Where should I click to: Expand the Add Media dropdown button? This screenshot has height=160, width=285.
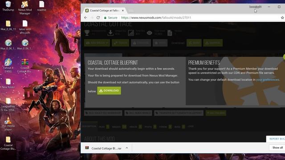(x=97, y=43)
